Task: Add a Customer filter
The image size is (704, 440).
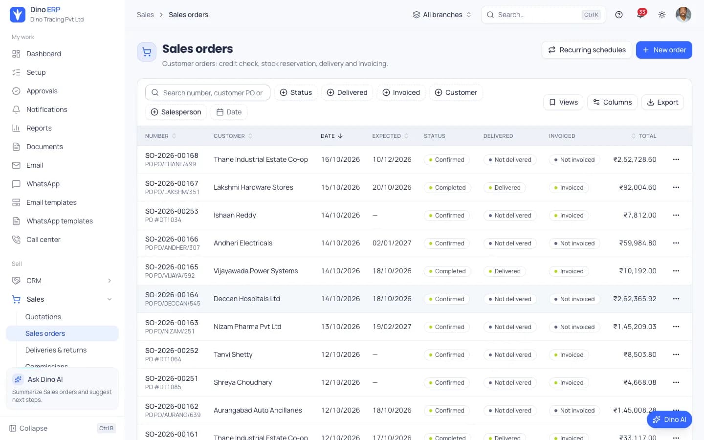Action: click(x=456, y=92)
